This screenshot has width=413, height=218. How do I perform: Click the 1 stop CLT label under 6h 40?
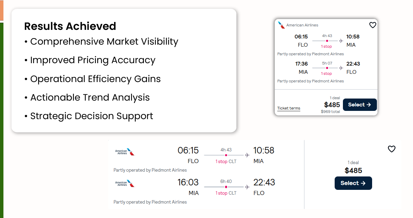226,193
